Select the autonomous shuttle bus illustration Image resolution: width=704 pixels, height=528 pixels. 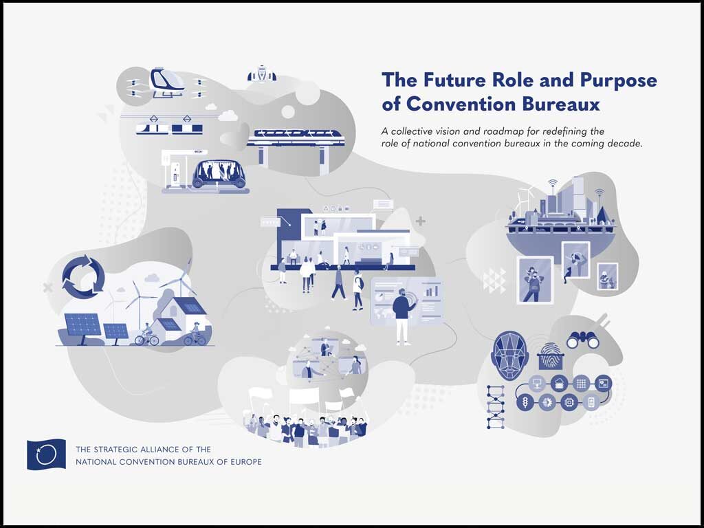click(x=219, y=174)
